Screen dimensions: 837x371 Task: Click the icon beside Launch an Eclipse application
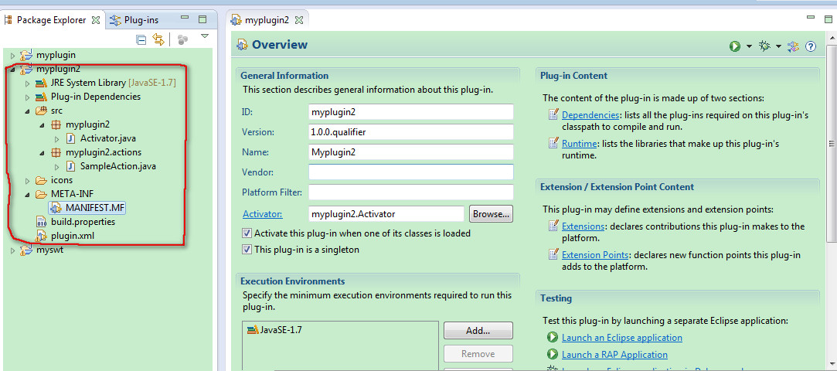553,338
